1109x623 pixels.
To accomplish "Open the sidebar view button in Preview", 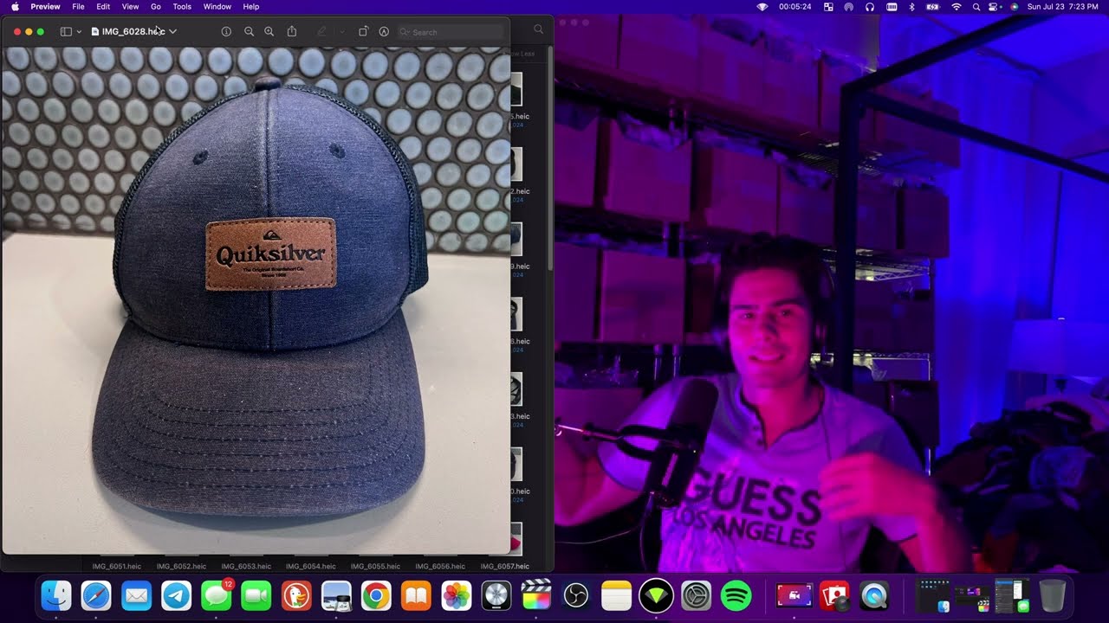I will click(x=66, y=32).
